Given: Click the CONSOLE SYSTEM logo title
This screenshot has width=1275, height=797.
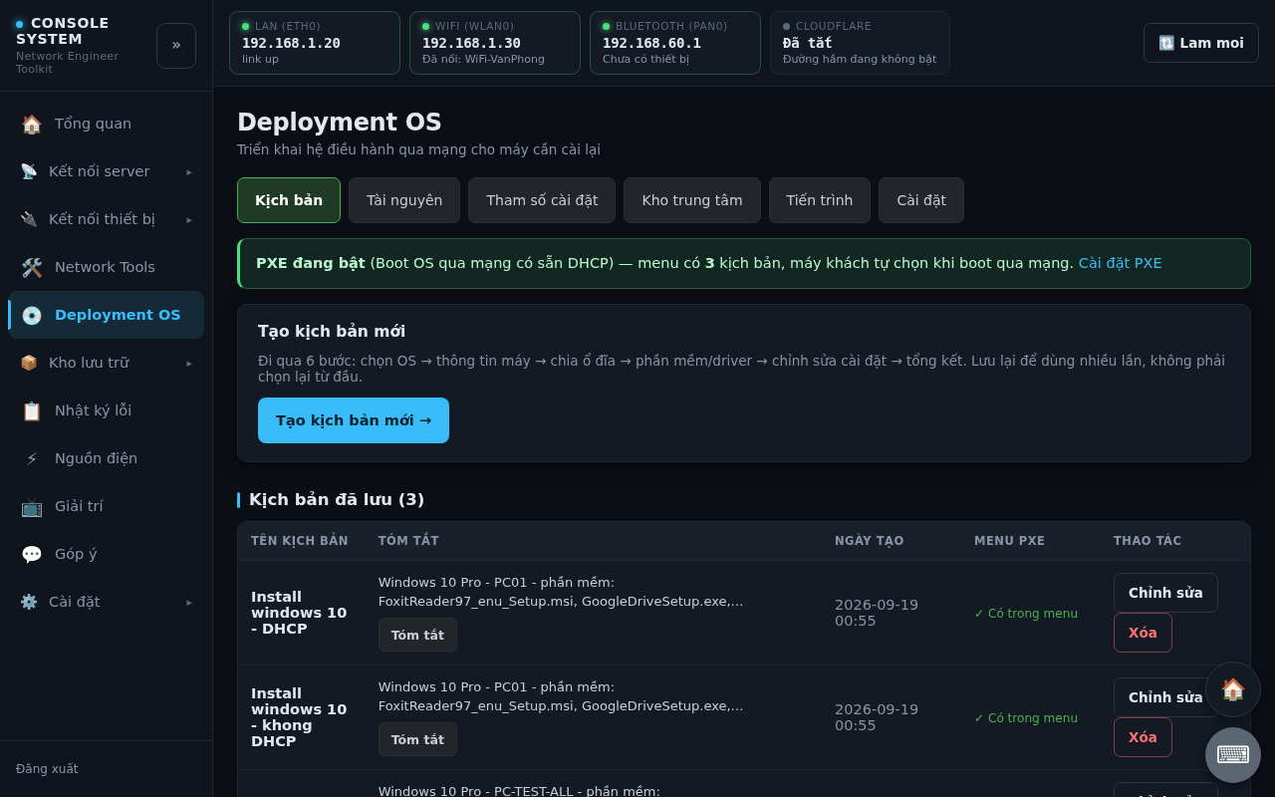Looking at the screenshot, I should point(63,31).
